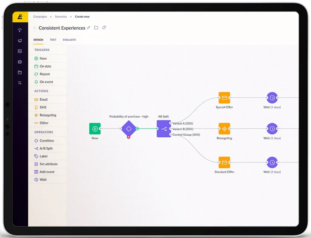Click the Control Group (34%) label
This screenshot has width=311, height=238.
(186, 135)
